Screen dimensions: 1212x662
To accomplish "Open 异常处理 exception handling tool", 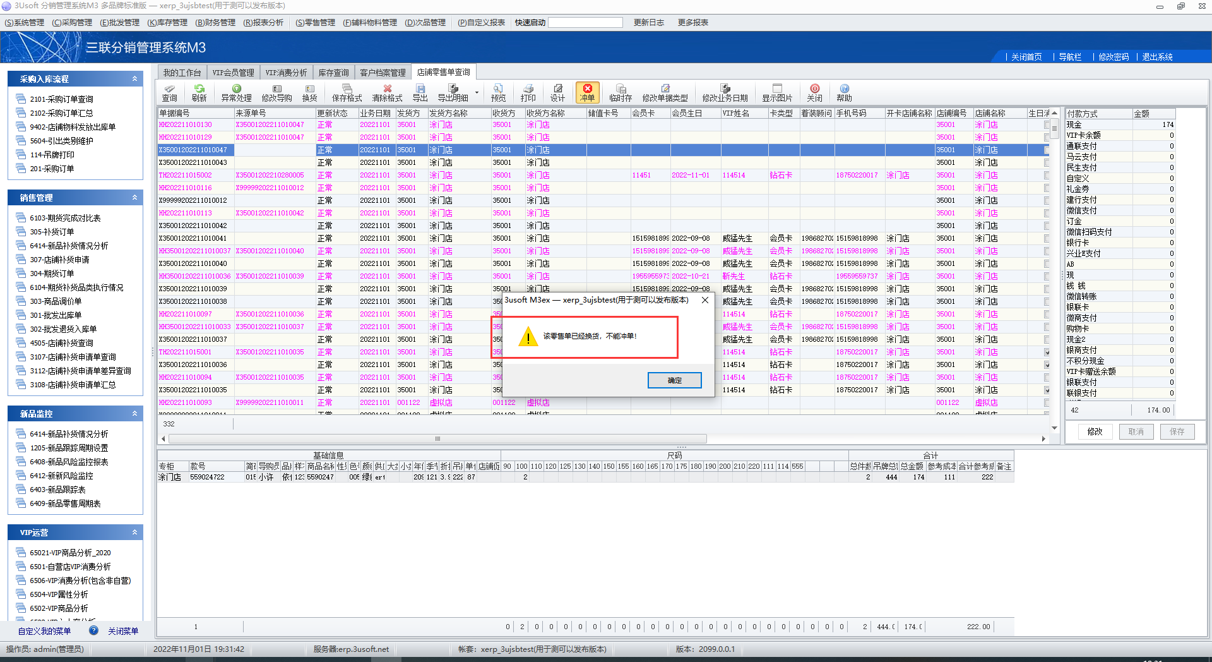I will (237, 93).
